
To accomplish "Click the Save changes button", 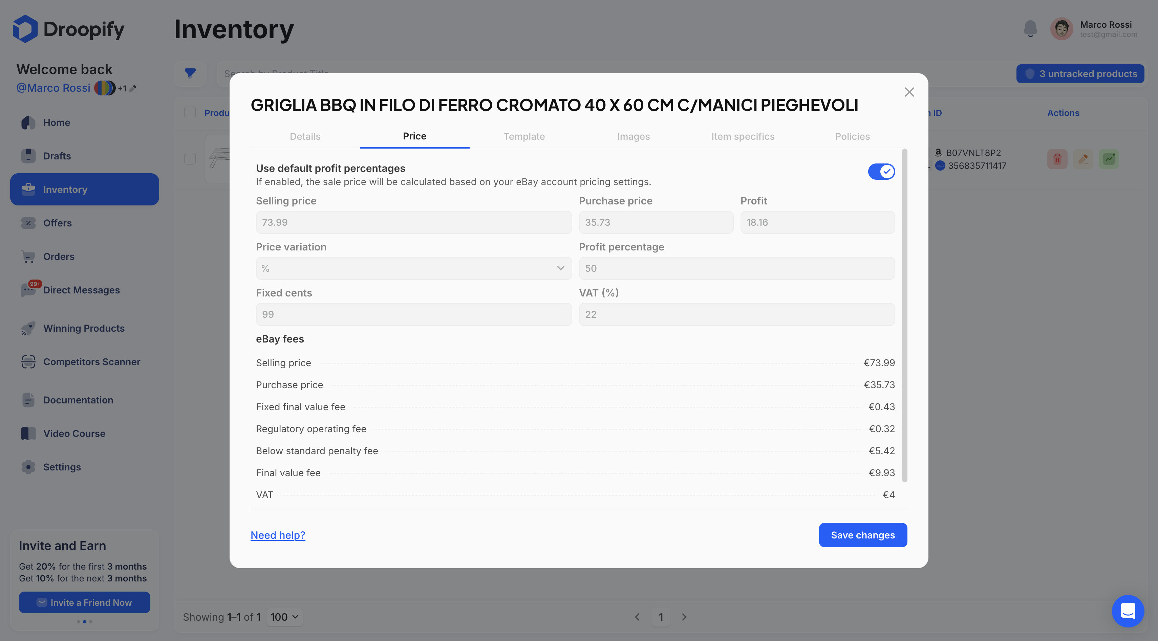I will click(x=863, y=535).
